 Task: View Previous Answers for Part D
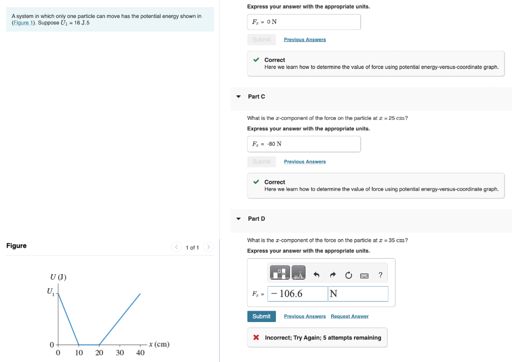point(304,316)
